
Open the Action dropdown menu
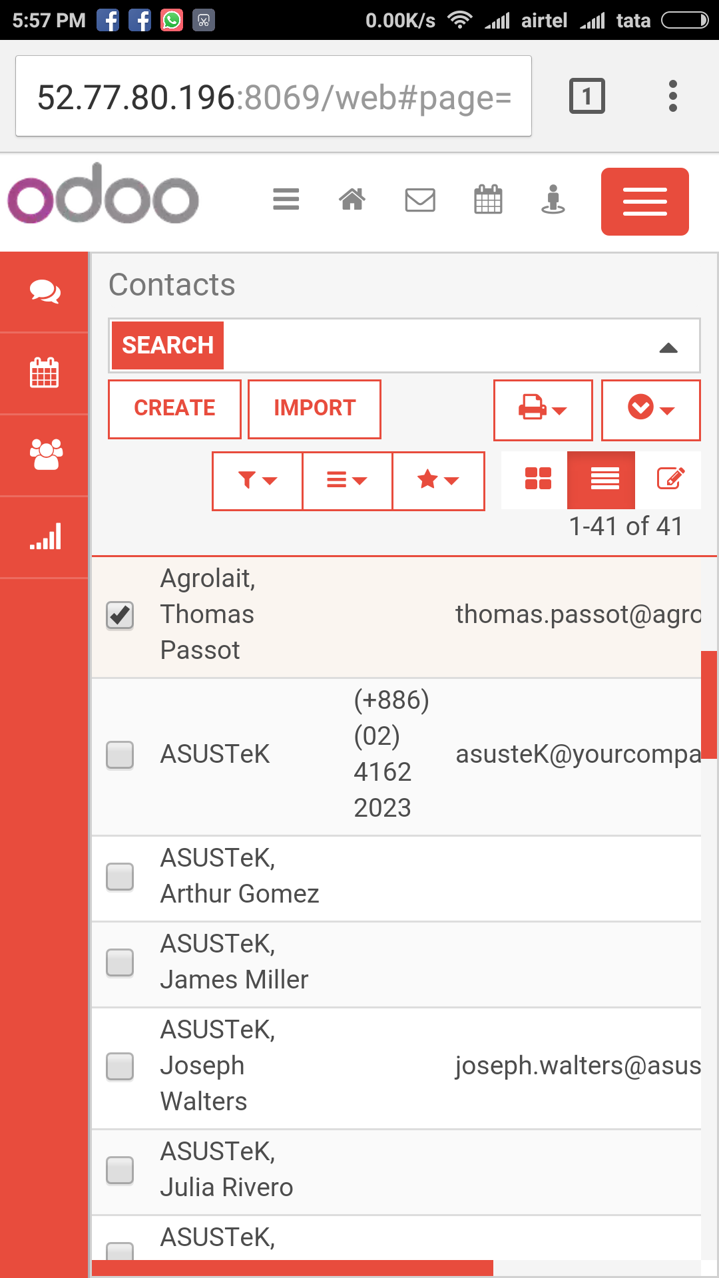tap(651, 410)
